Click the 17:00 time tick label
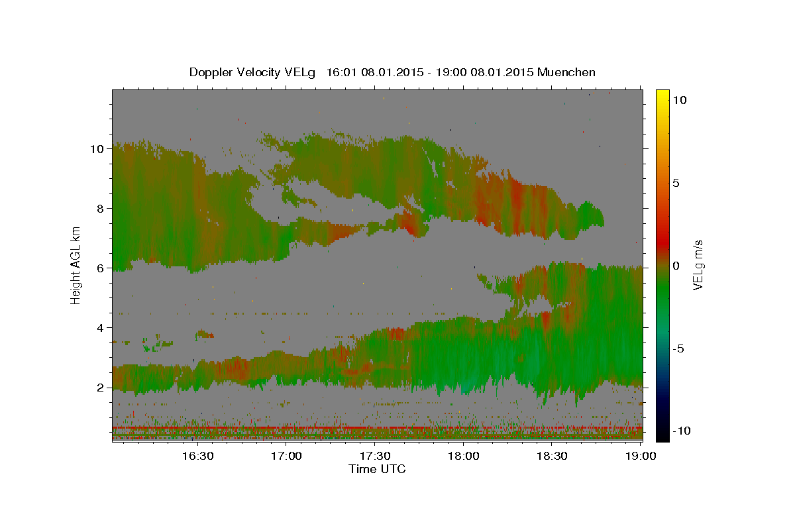The height and width of the screenshot is (530, 795). 287,456
